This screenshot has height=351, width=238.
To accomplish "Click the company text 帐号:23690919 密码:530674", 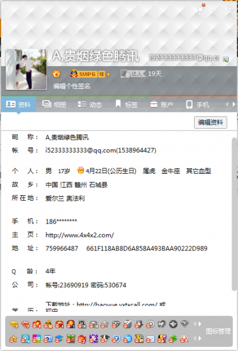I will (x=86, y=285).
